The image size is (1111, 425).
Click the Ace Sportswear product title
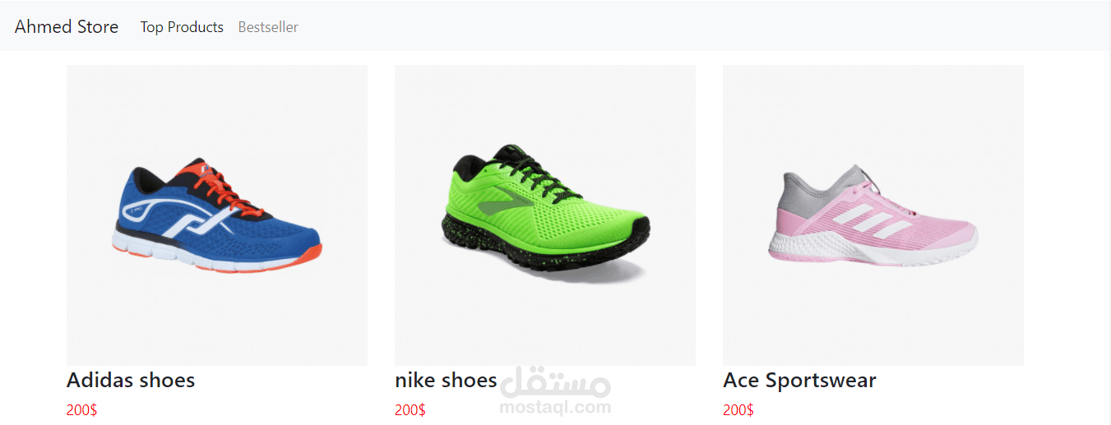tap(799, 381)
